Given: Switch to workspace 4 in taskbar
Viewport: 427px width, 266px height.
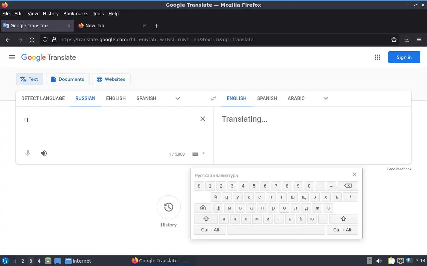Looking at the screenshot, I should click(39, 261).
